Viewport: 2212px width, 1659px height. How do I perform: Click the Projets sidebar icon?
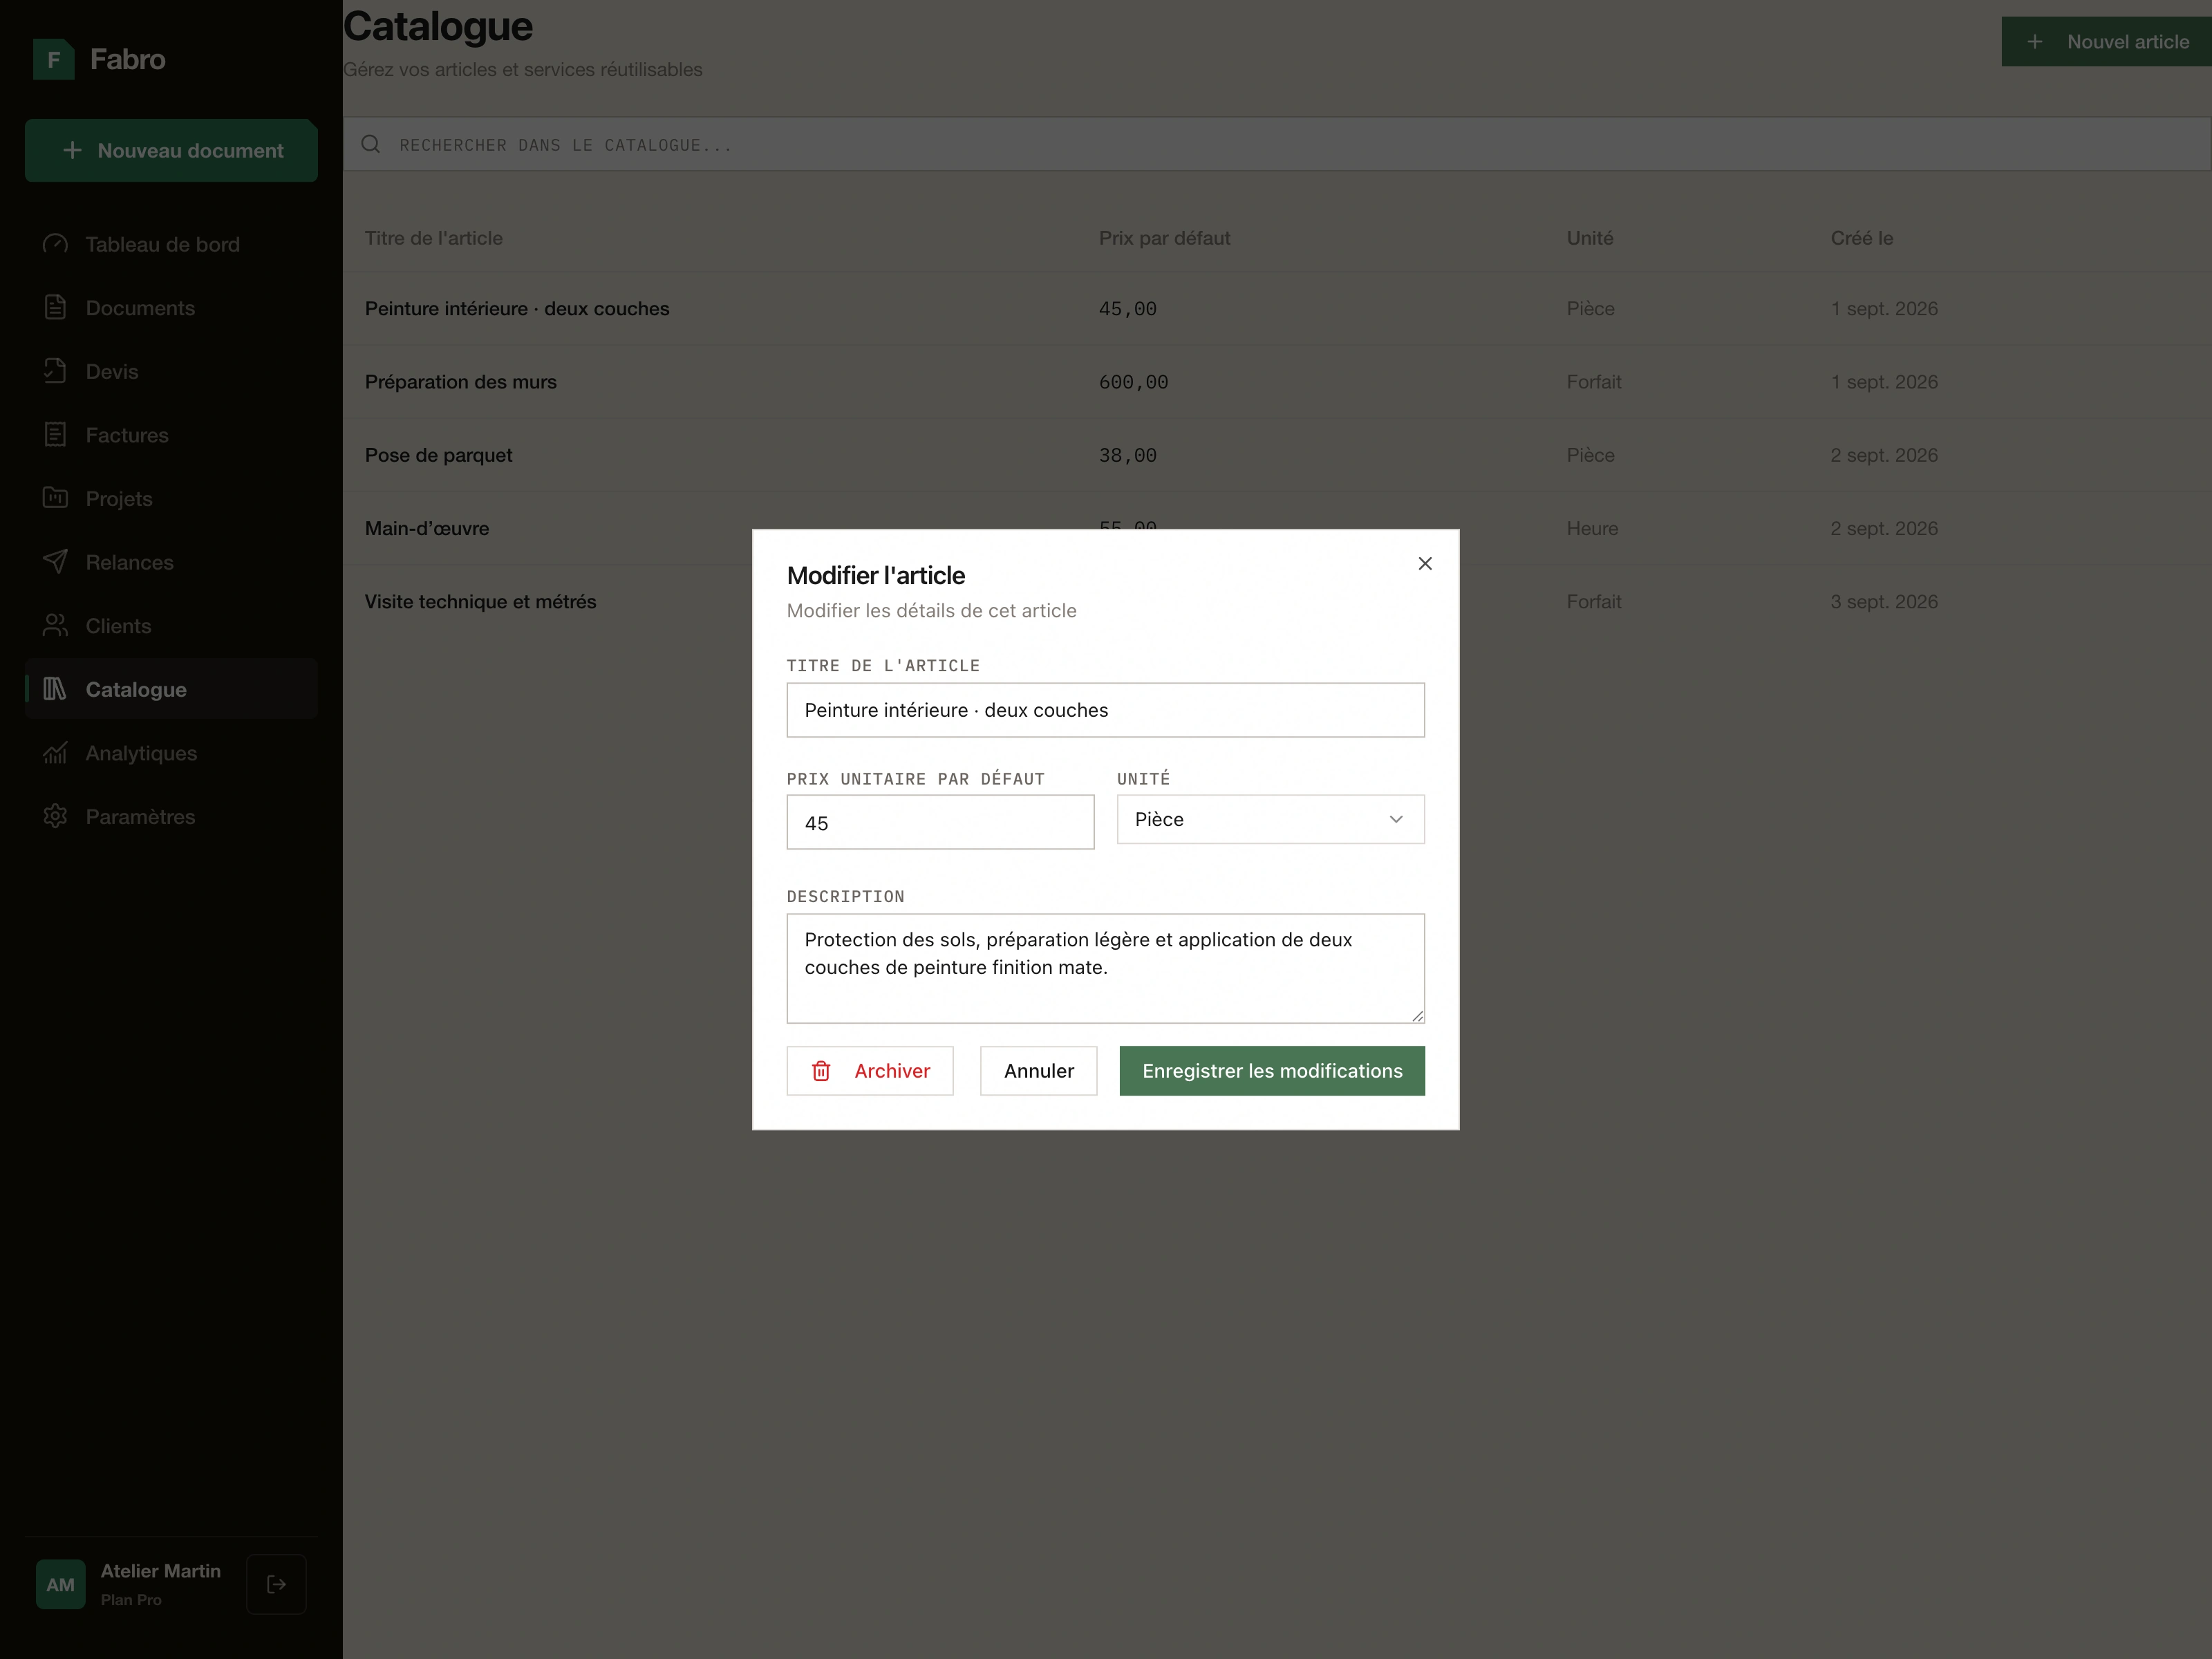click(x=55, y=498)
